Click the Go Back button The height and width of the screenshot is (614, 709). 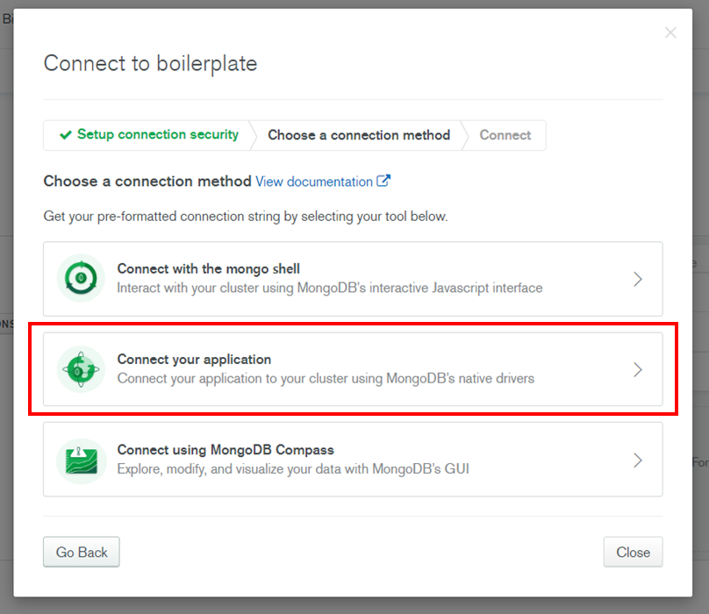(82, 552)
